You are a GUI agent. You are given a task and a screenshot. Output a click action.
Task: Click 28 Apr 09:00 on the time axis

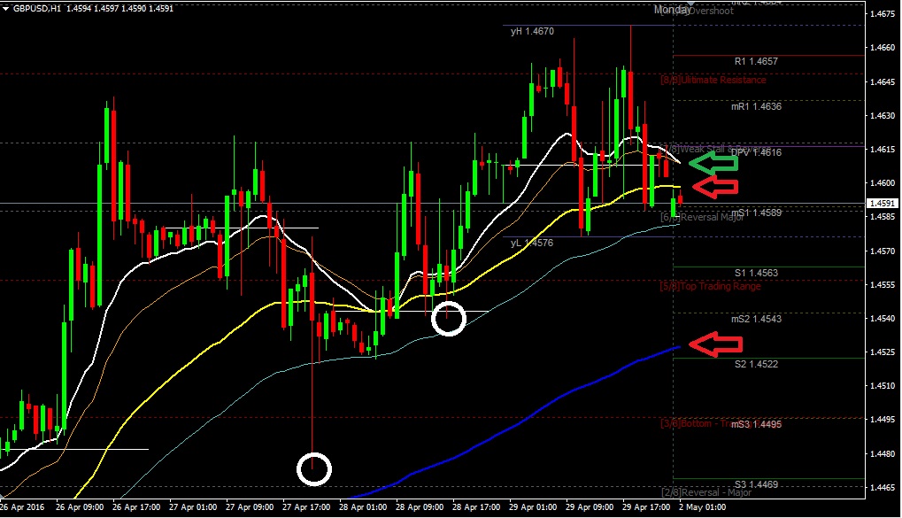click(420, 507)
